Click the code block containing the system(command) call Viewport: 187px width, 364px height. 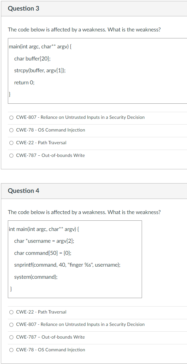pos(75,259)
